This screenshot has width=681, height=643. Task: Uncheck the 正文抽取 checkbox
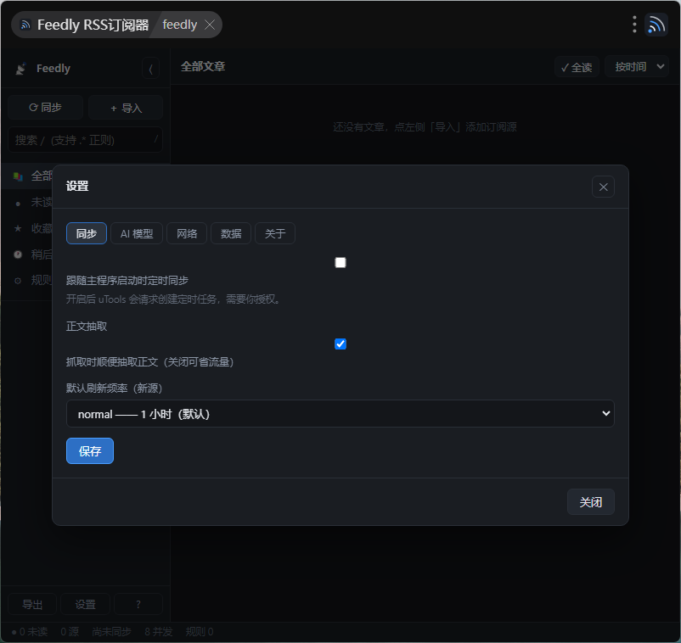[x=340, y=344]
